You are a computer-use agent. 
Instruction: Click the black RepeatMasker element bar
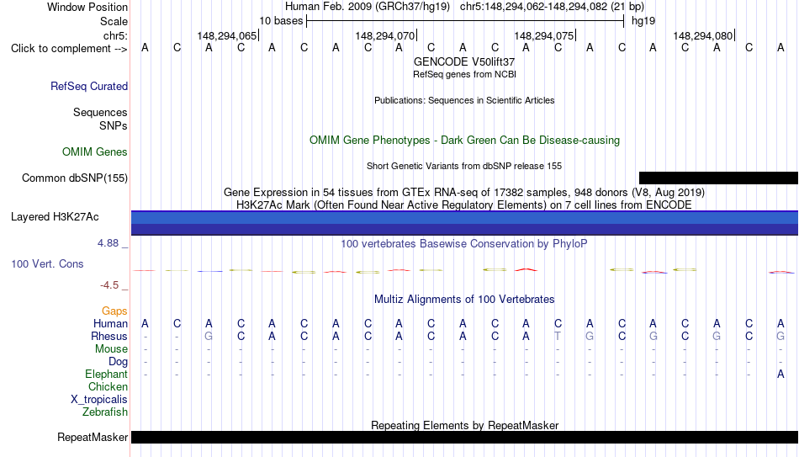464,437
